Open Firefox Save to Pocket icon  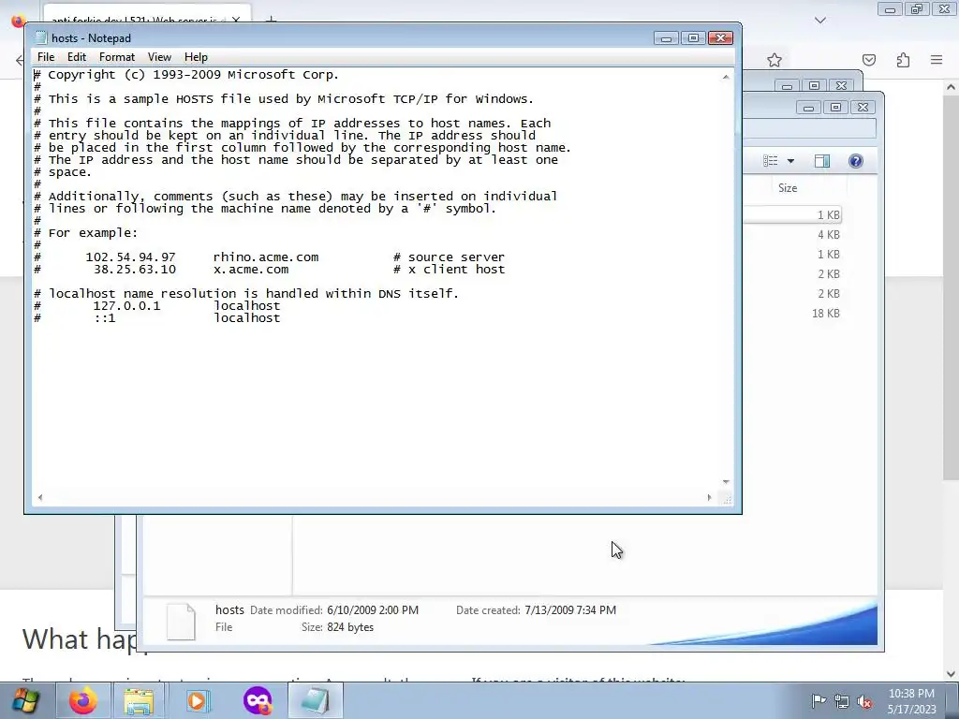[869, 60]
